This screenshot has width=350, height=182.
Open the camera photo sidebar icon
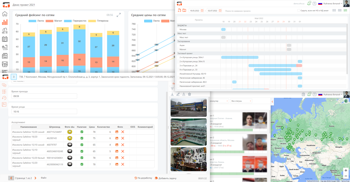click(x=5, y=64)
